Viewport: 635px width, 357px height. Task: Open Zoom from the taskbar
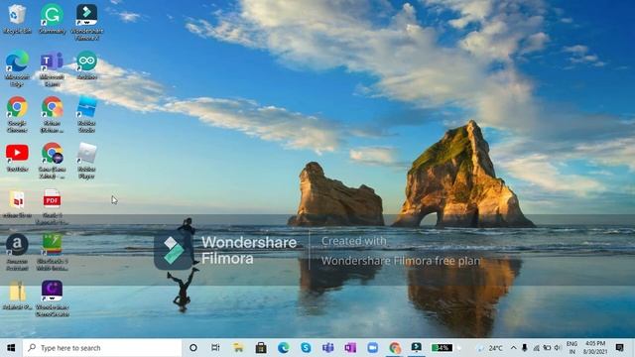tap(373, 348)
